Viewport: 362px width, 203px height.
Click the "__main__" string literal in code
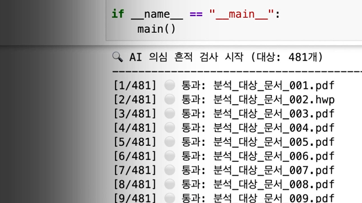[x=242, y=14]
